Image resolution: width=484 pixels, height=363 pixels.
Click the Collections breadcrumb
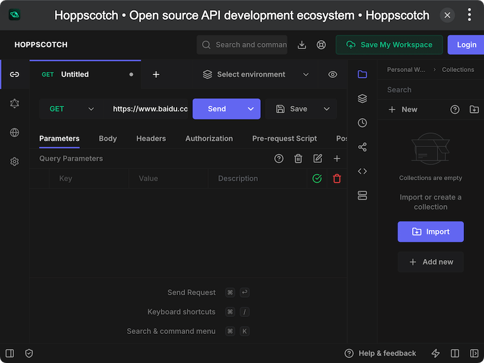point(458,70)
